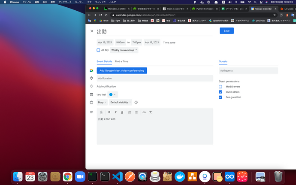Open the ファイル menu in menu bar
The image size is (296, 185).
pyautogui.click(x=27, y=2)
